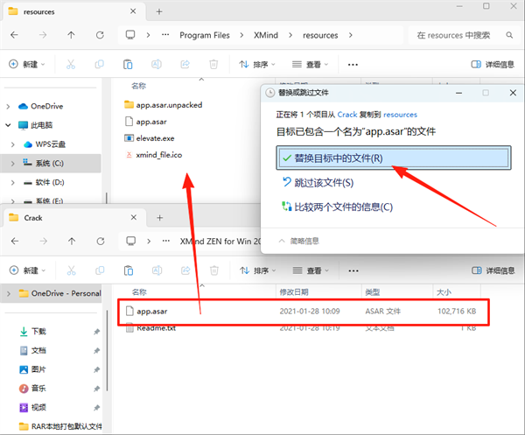Screen dimensions: 525x435
Task: Open new tab in Crack window
Action: point(160,218)
